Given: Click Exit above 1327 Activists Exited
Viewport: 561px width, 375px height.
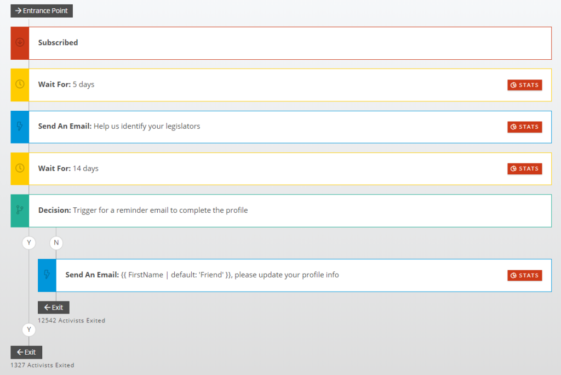Looking at the screenshot, I should (x=26, y=352).
